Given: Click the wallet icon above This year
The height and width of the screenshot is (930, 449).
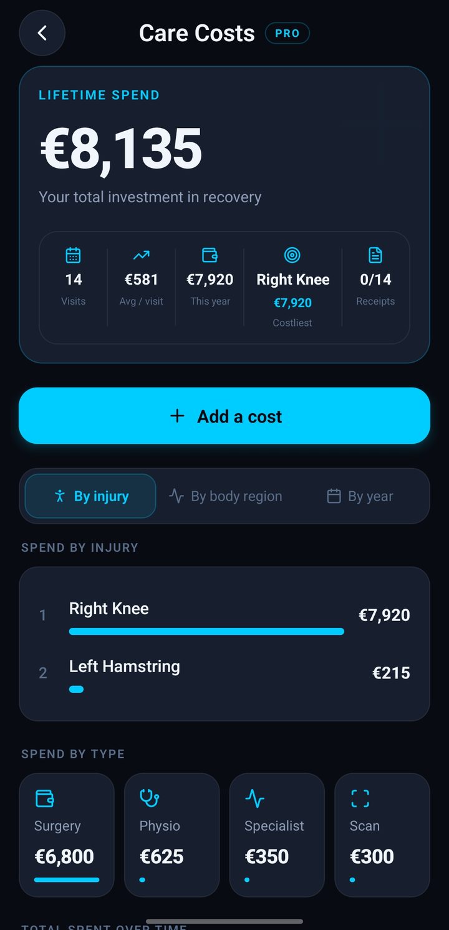Looking at the screenshot, I should [210, 255].
